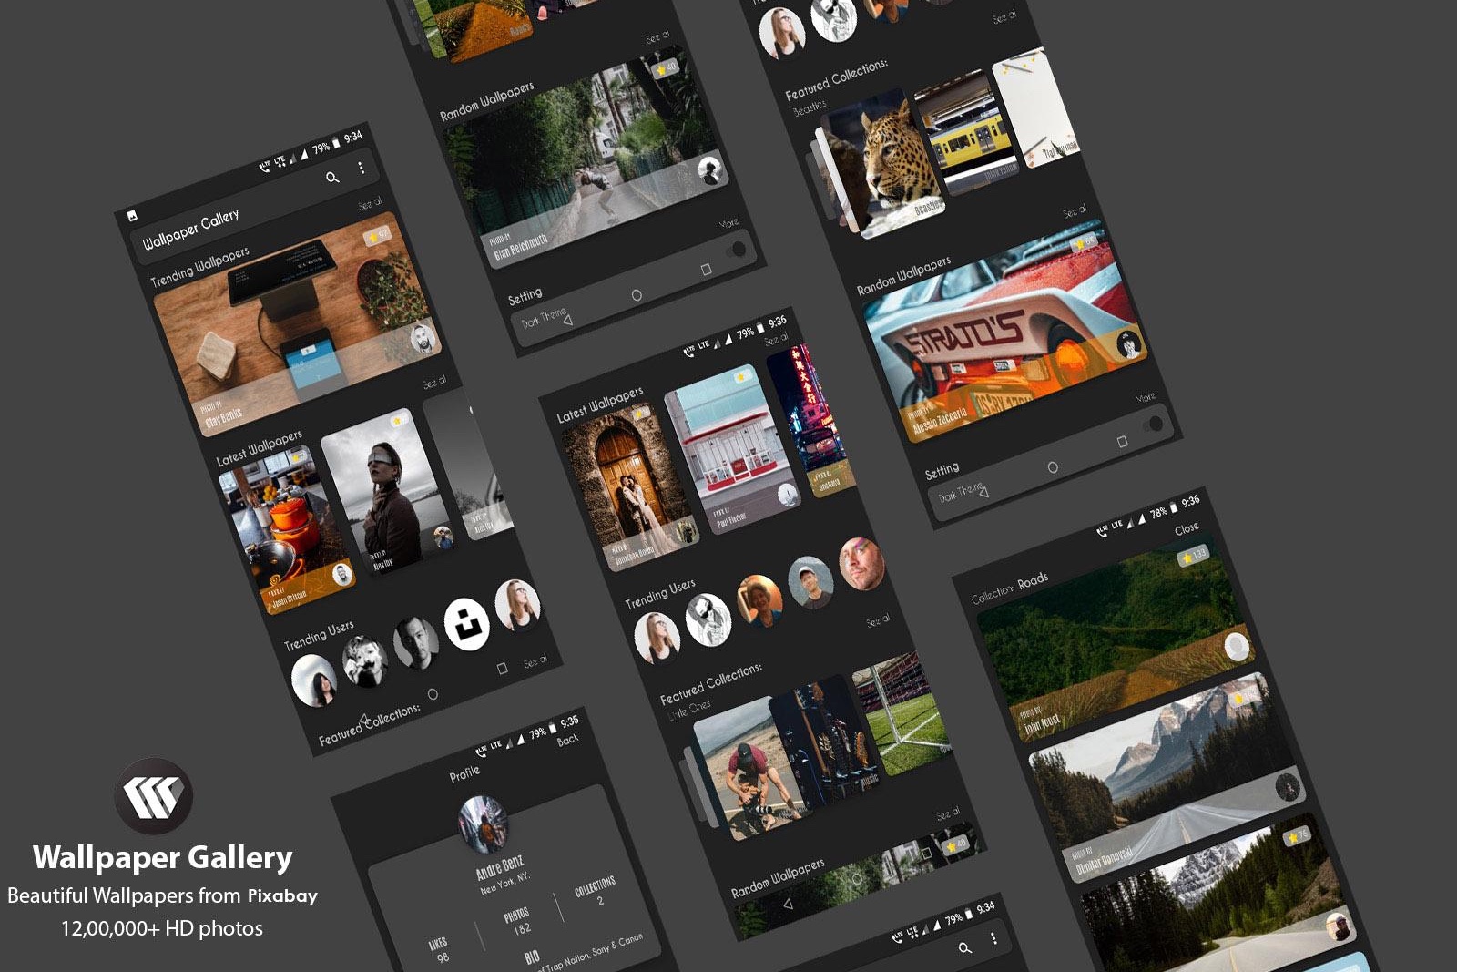
Task: Open Alessio Zaccaria avatar on Stratos car wallpaper
Action: [1129, 345]
